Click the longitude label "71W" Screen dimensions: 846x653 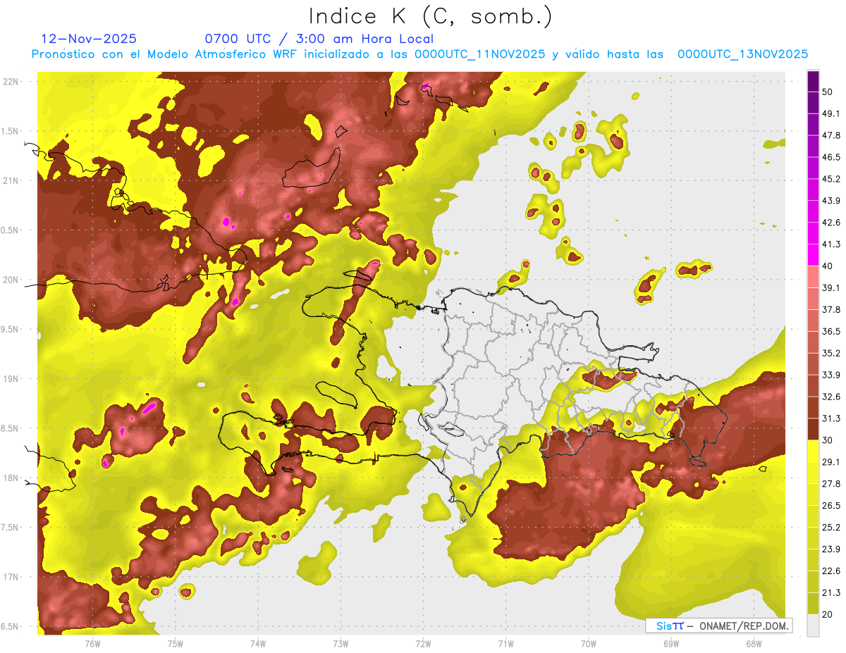pos(505,643)
